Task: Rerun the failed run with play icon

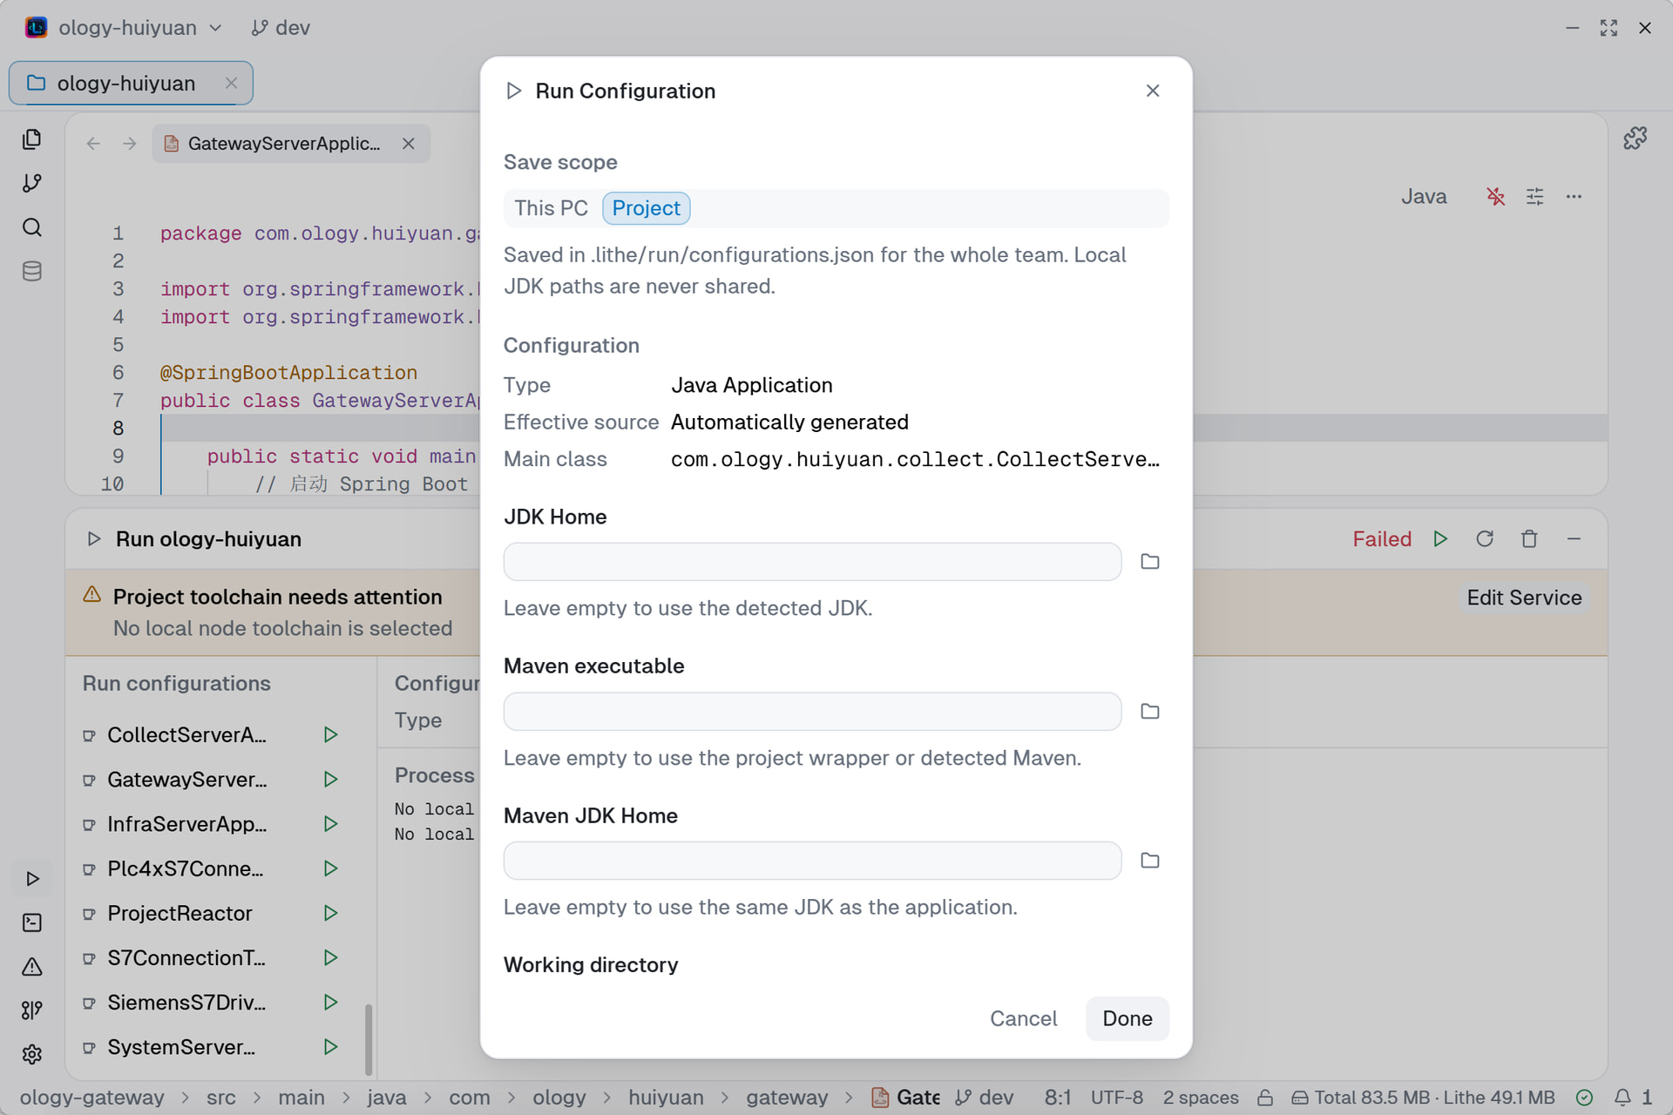Action: pyautogui.click(x=1440, y=539)
